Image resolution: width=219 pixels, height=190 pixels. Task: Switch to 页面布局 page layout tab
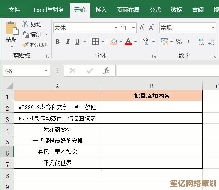(x=128, y=10)
